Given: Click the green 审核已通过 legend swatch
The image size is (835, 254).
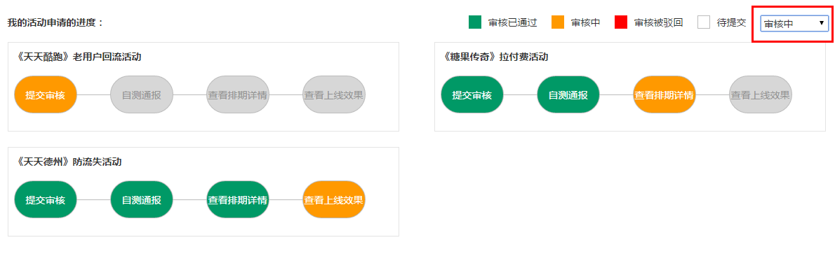Looking at the screenshot, I should coord(475,22).
